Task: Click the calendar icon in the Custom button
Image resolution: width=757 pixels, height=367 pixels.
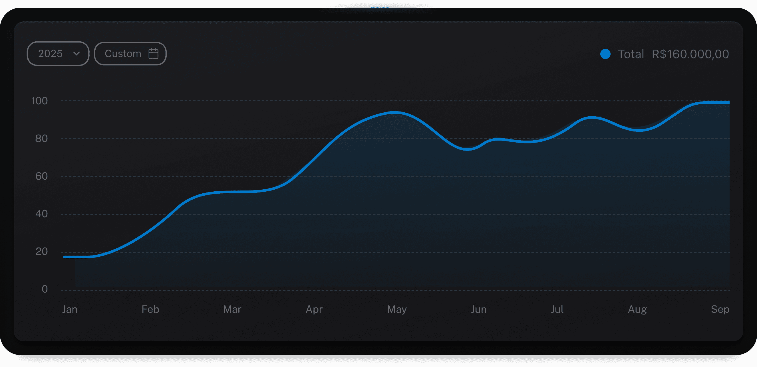Action: 154,53
